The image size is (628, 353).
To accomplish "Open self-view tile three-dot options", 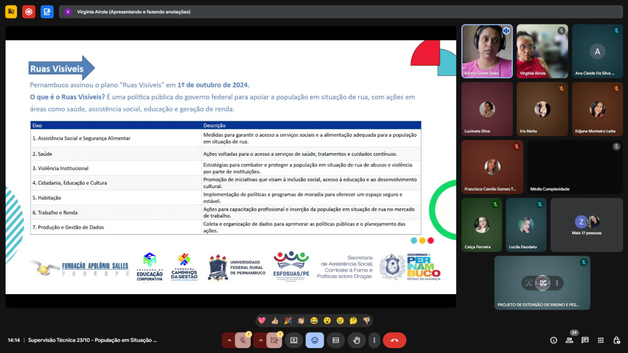I will [557, 283].
